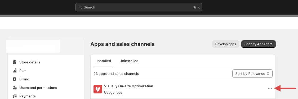Screen dimensions: 298x99
Task: Click the Develop apps button
Action: point(226,44)
